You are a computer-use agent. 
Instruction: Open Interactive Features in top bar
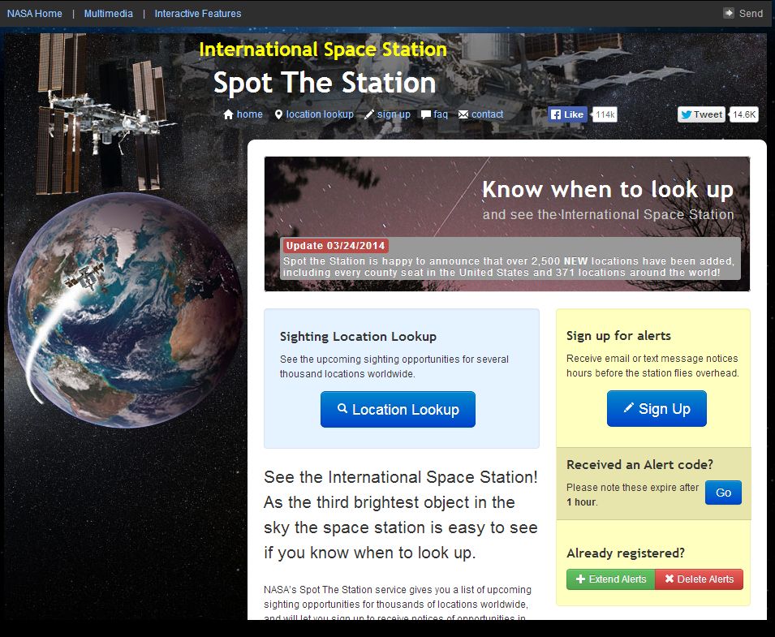pyautogui.click(x=198, y=13)
